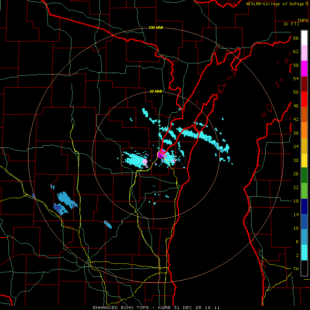
Task: Click the 58 legend value
Action: coord(296,65)
